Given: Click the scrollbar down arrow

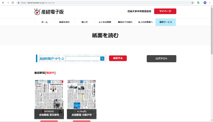Looking at the screenshot, I should coord(212,120).
